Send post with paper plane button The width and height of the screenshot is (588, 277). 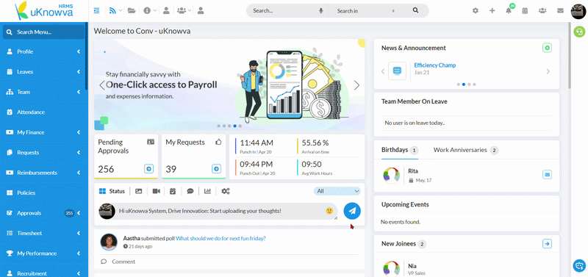pos(352,211)
